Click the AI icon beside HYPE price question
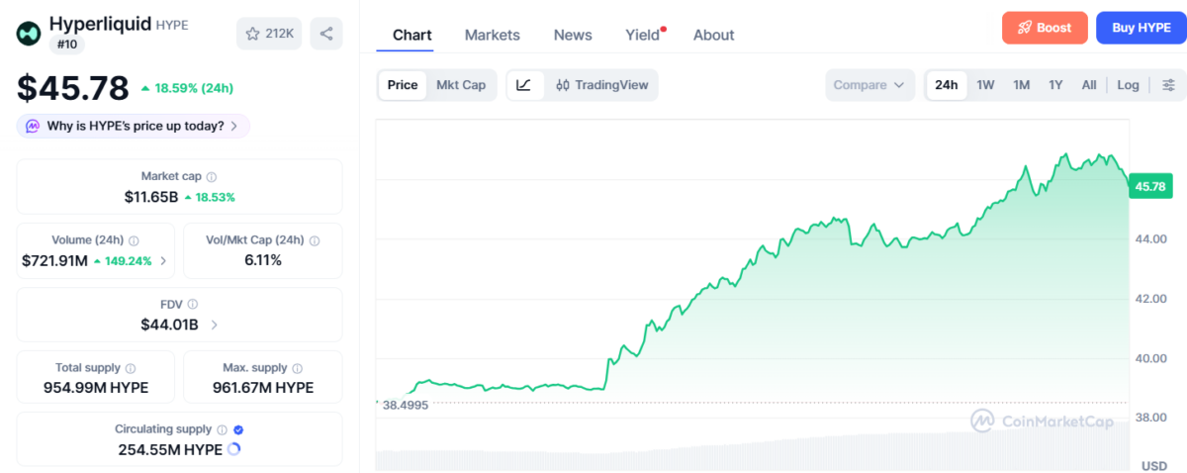 point(33,126)
